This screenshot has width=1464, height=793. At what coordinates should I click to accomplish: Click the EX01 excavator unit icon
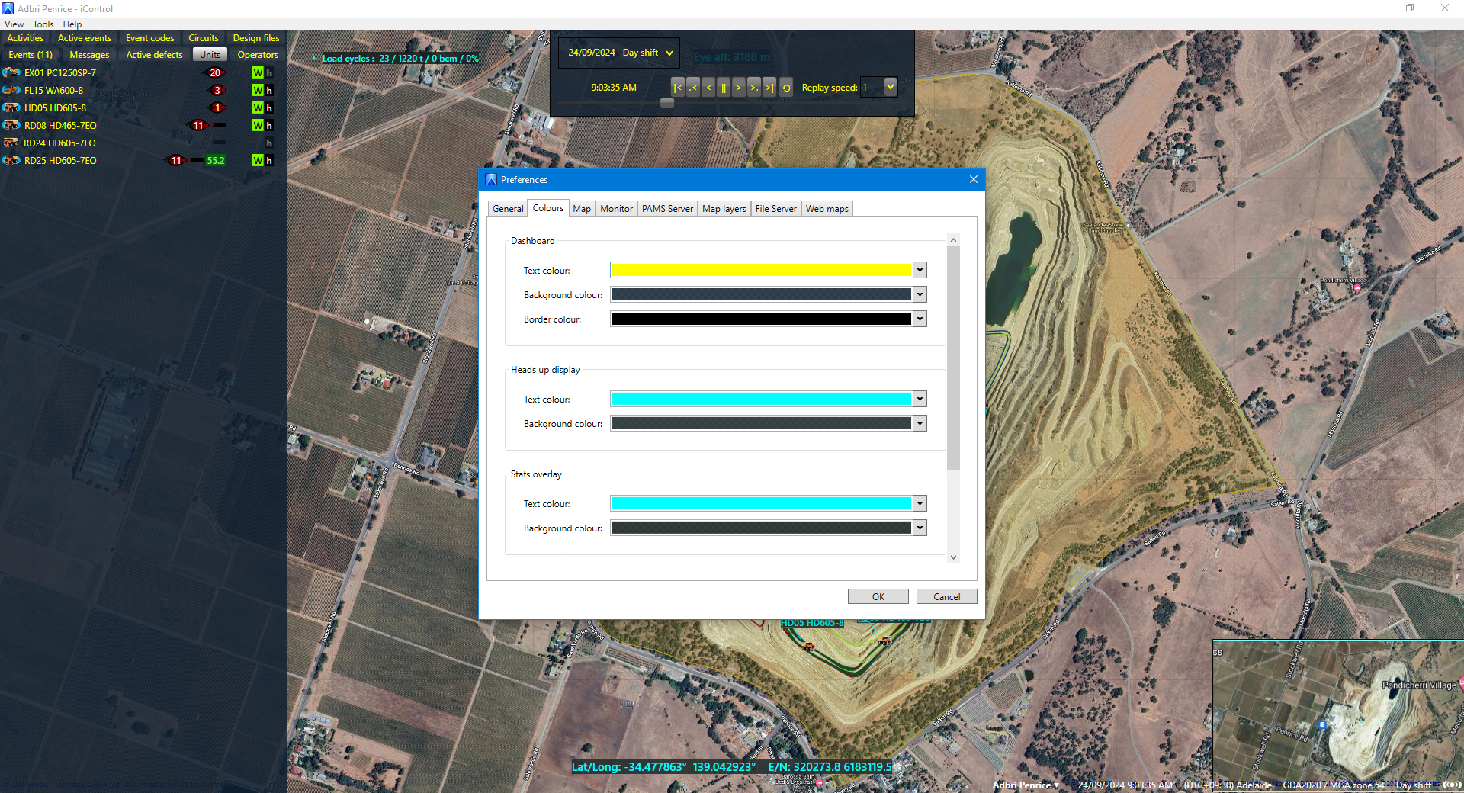(11, 72)
